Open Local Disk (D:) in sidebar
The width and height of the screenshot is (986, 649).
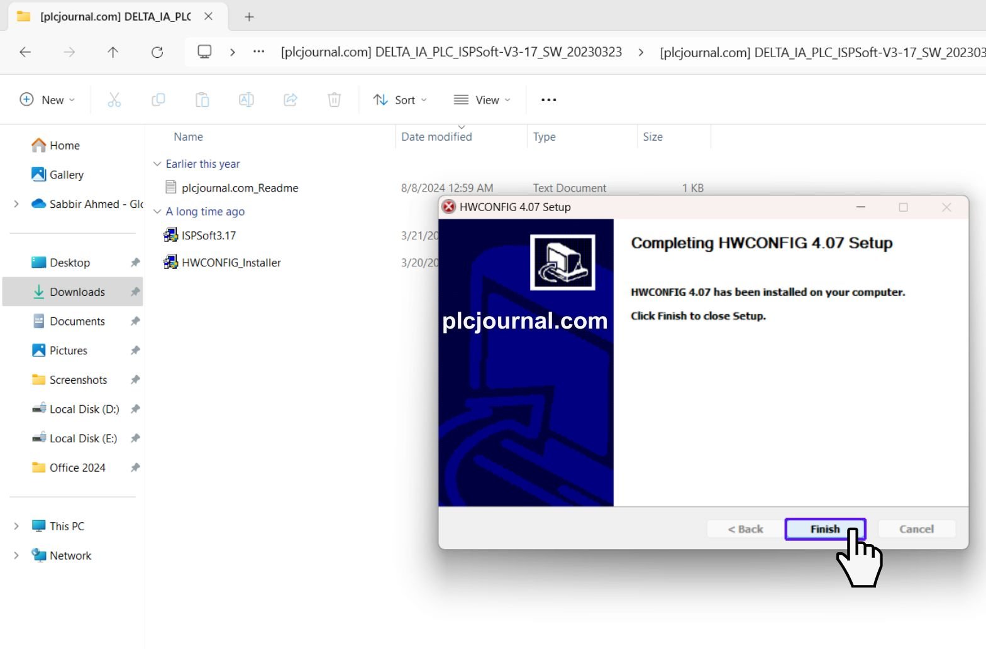click(x=84, y=409)
